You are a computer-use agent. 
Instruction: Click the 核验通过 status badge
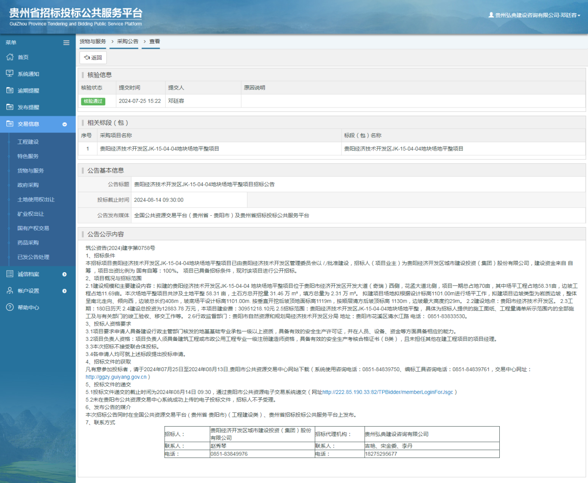pyautogui.click(x=93, y=101)
